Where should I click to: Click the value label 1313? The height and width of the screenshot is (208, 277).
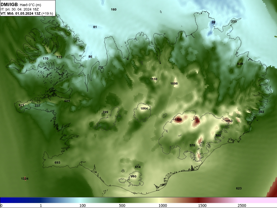[x=229, y=121]
